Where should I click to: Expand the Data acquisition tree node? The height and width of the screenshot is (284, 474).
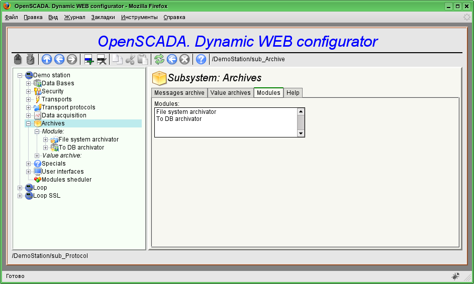29,115
